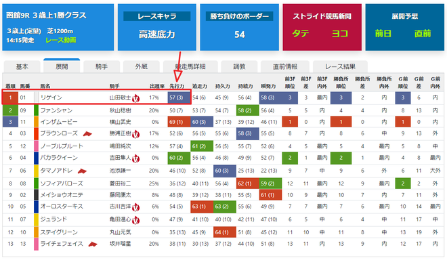The width and height of the screenshot is (447, 260).
Task: Click the red 61 (1) 瞬発力 cell
Action: [x=270, y=195]
